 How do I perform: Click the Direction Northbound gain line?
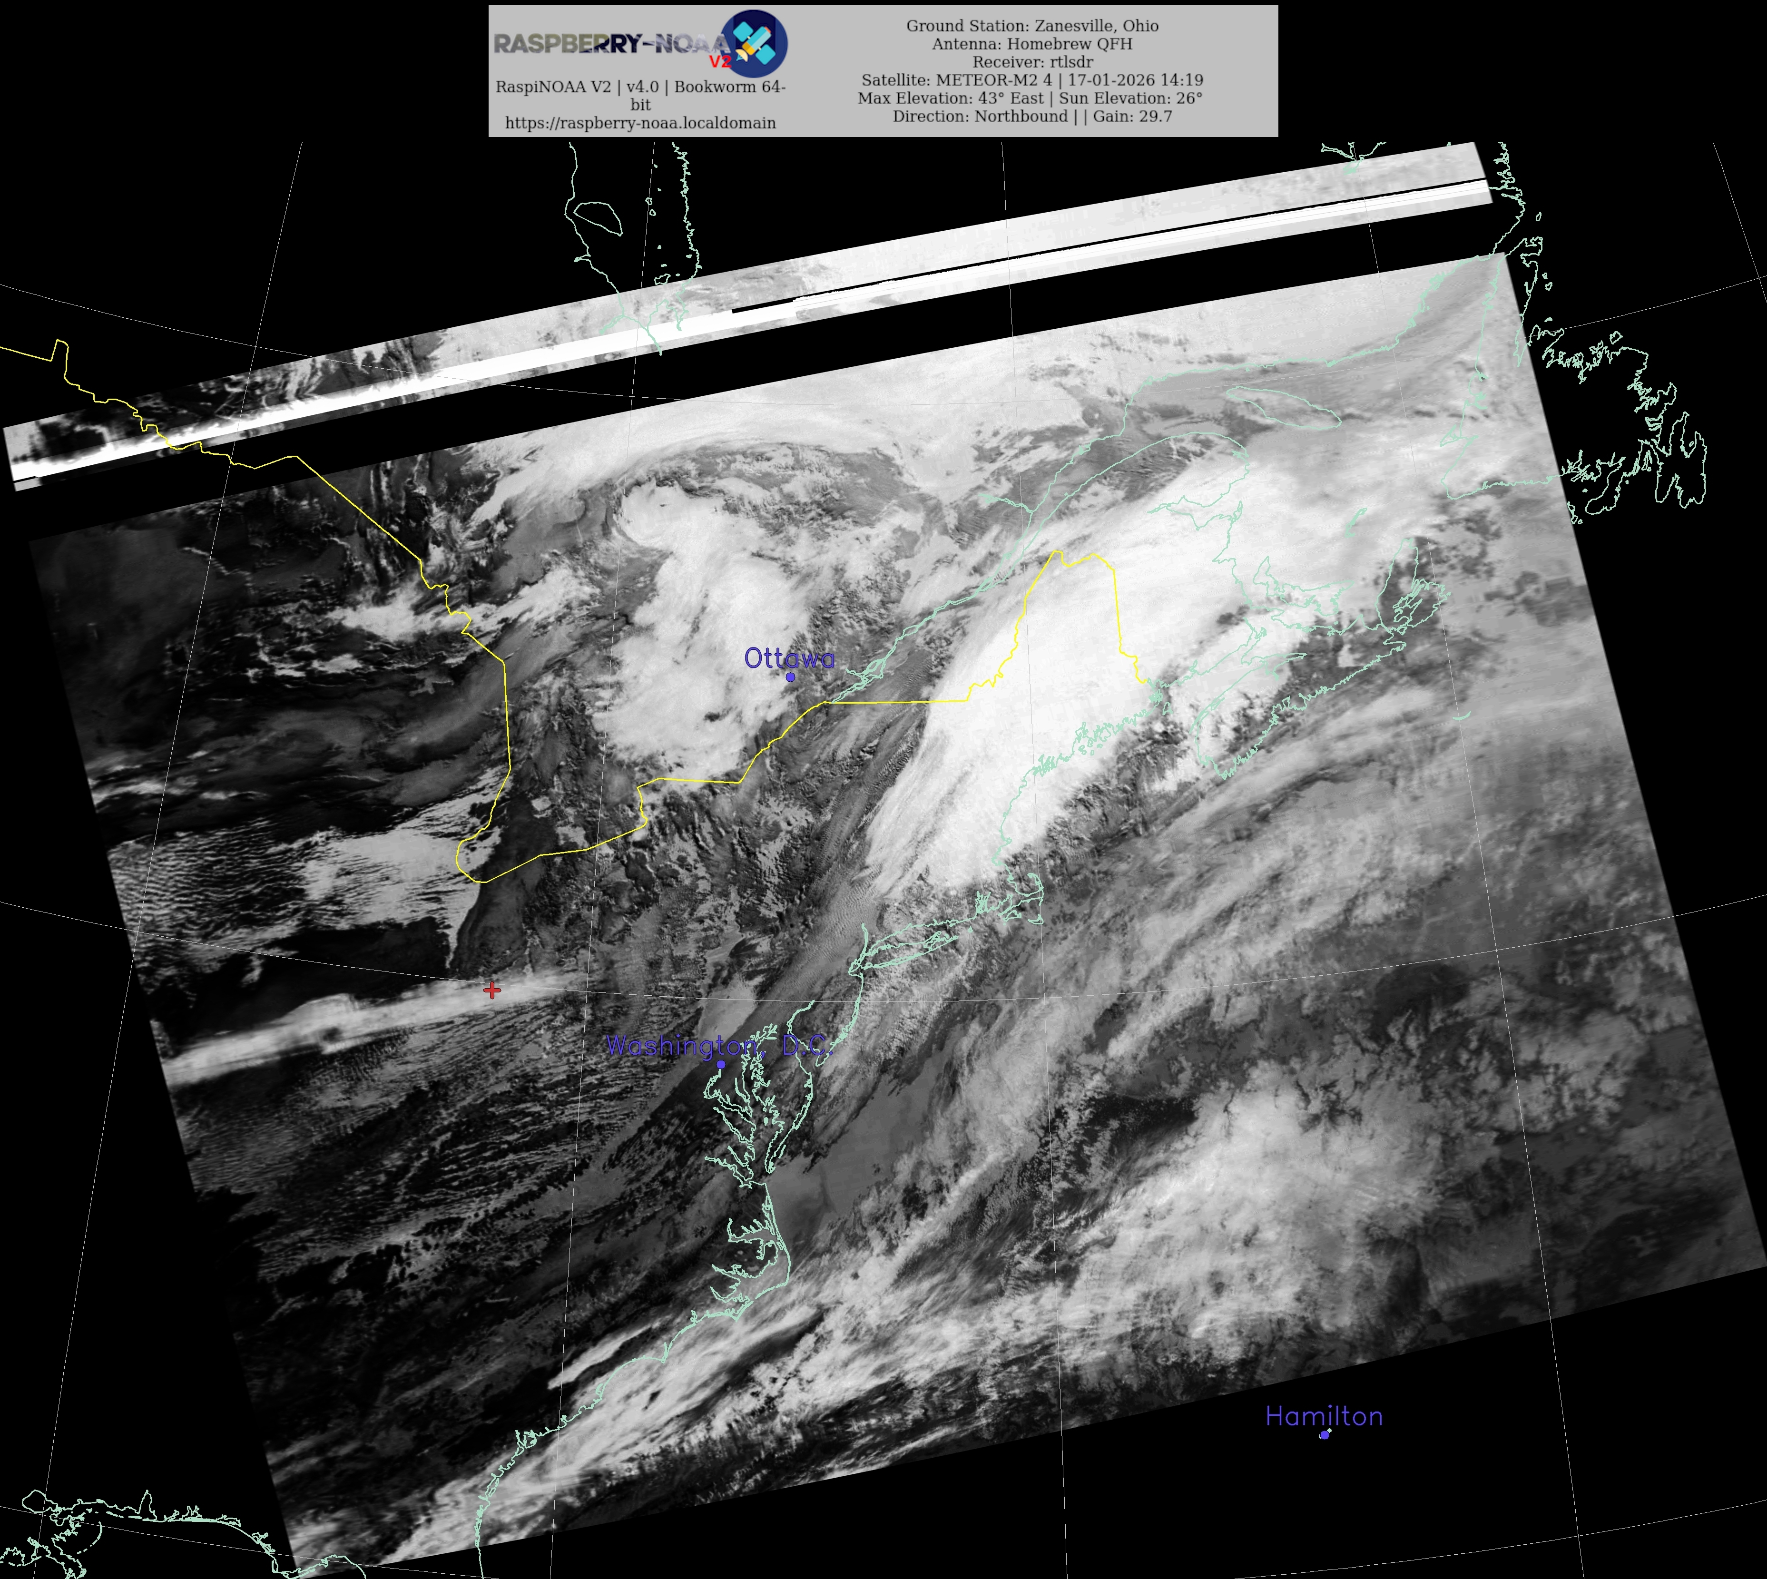click(1032, 116)
